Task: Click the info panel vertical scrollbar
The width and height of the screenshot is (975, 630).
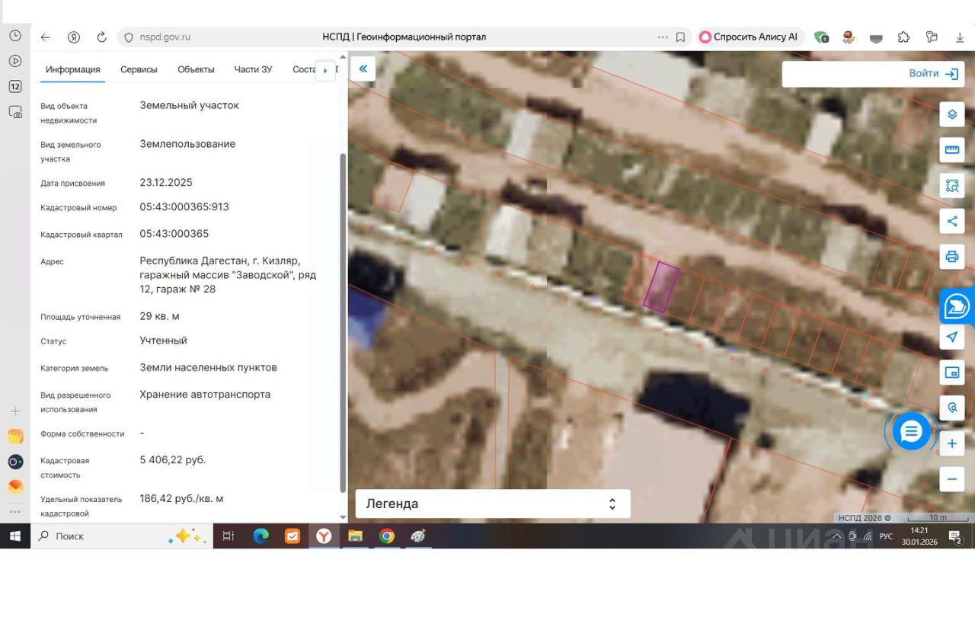Action: [343, 322]
